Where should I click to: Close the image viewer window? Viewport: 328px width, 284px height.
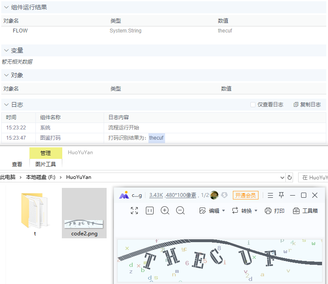tap(315, 195)
